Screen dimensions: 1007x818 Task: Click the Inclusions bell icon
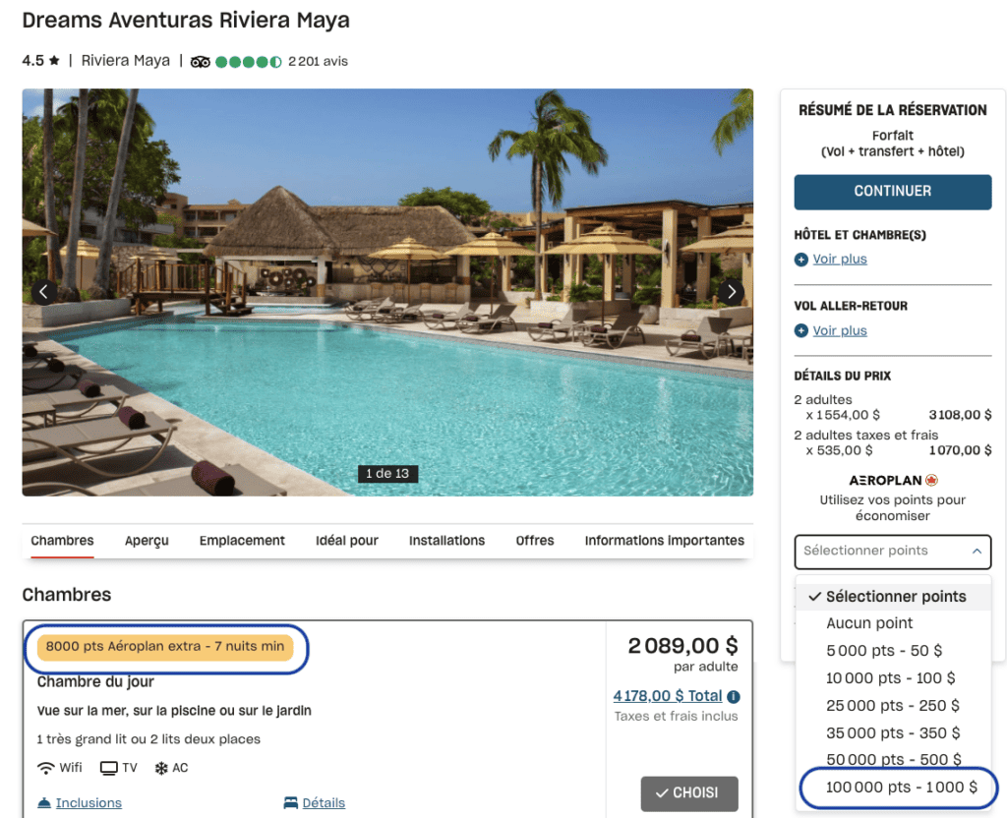[x=44, y=803]
